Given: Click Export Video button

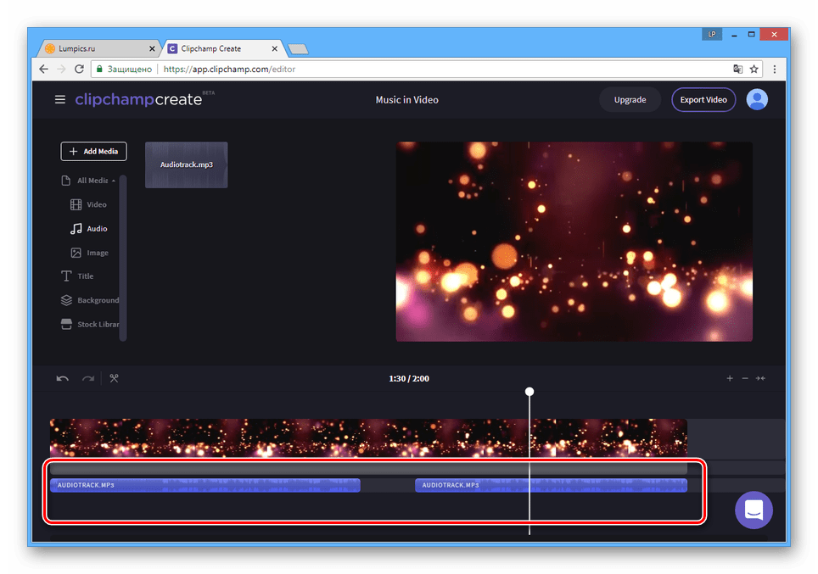Looking at the screenshot, I should (x=703, y=99).
